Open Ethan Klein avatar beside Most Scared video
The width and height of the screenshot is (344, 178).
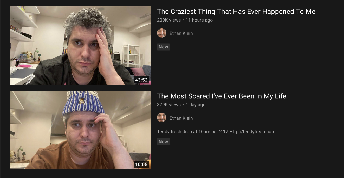click(x=162, y=118)
